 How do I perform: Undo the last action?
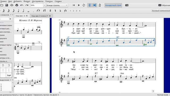click(22, 5)
